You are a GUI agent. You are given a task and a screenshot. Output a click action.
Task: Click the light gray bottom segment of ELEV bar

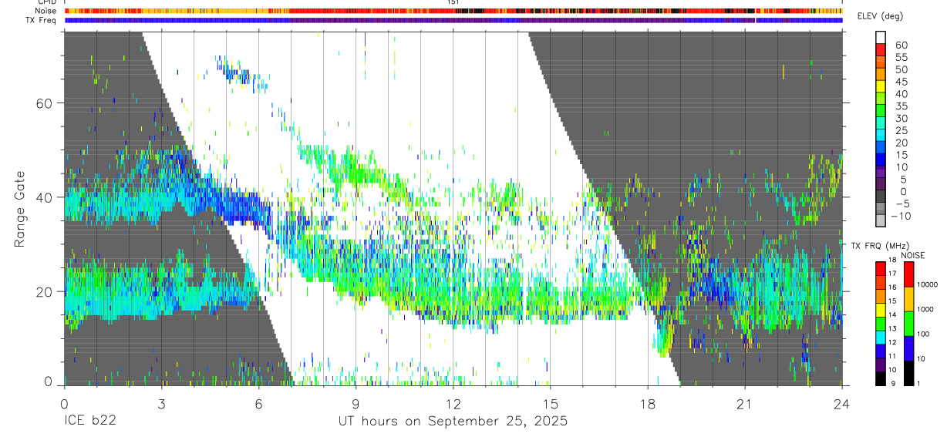(x=881, y=220)
